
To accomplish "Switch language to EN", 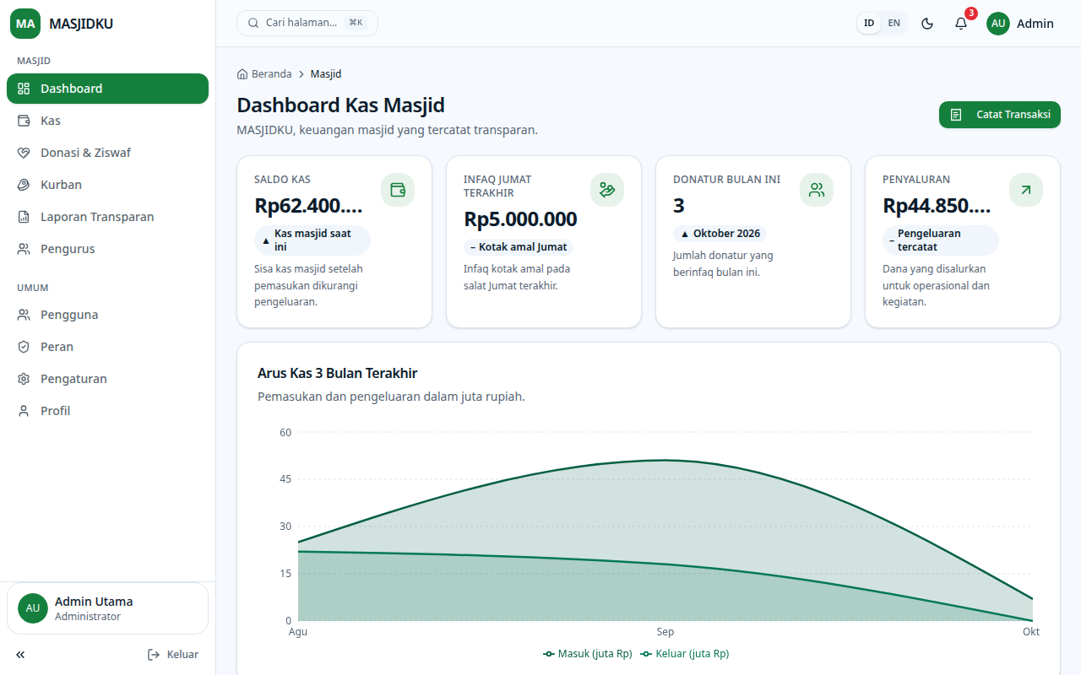I will coord(894,24).
